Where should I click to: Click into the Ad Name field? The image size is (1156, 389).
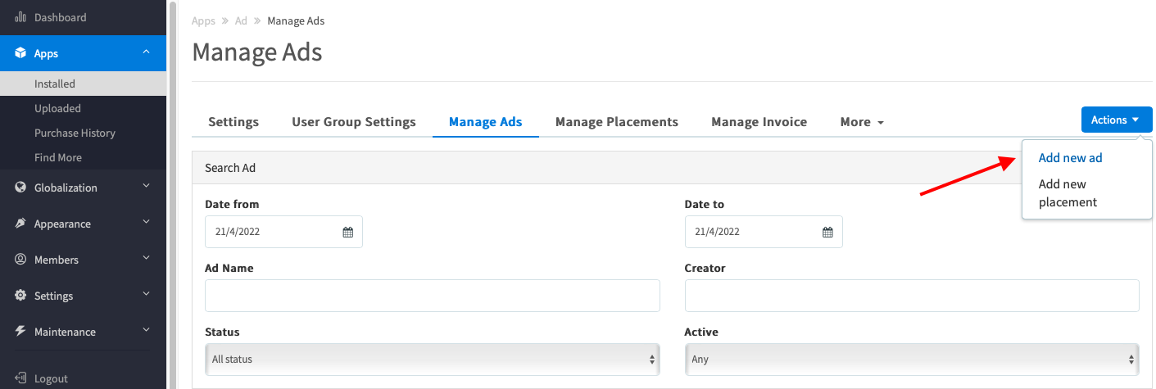432,296
